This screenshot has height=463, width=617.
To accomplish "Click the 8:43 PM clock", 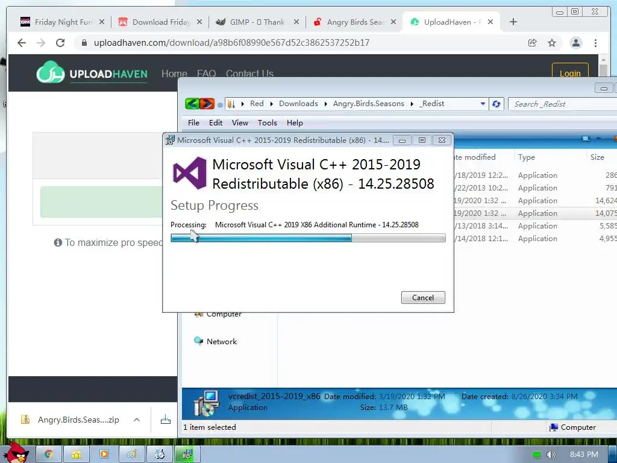I will coord(584,455).
